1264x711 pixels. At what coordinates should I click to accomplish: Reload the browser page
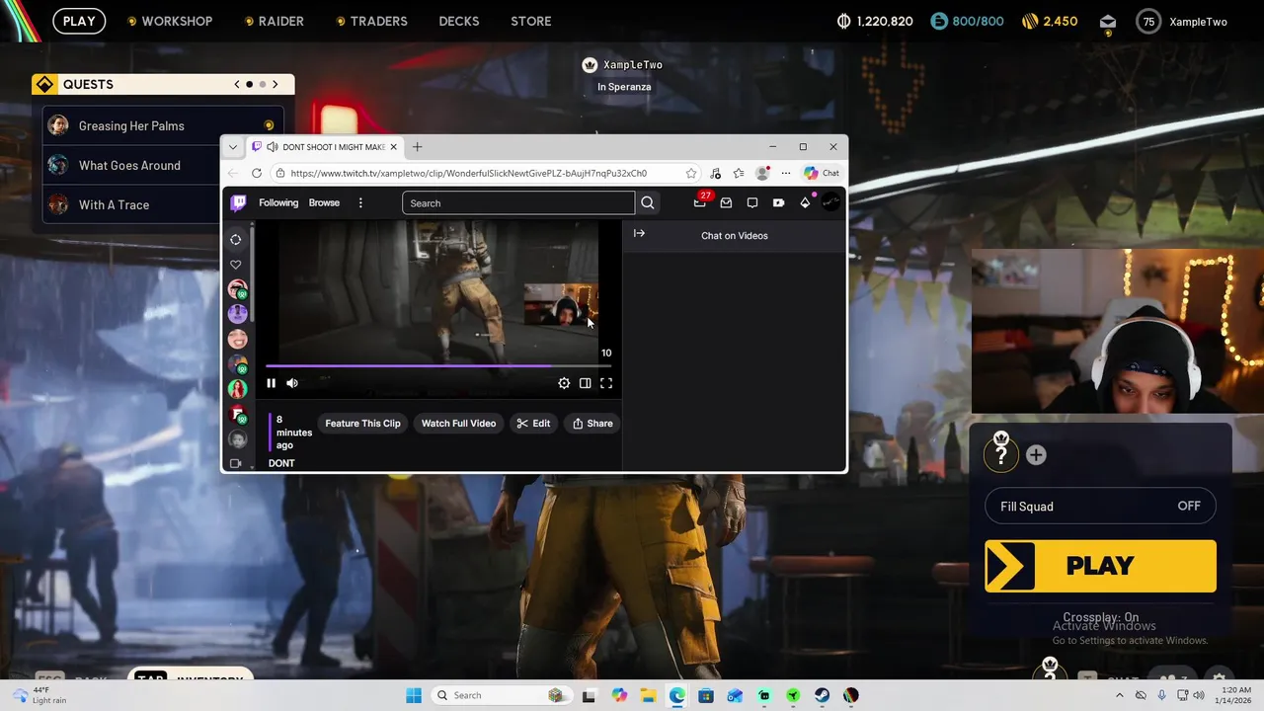[257, 173]
